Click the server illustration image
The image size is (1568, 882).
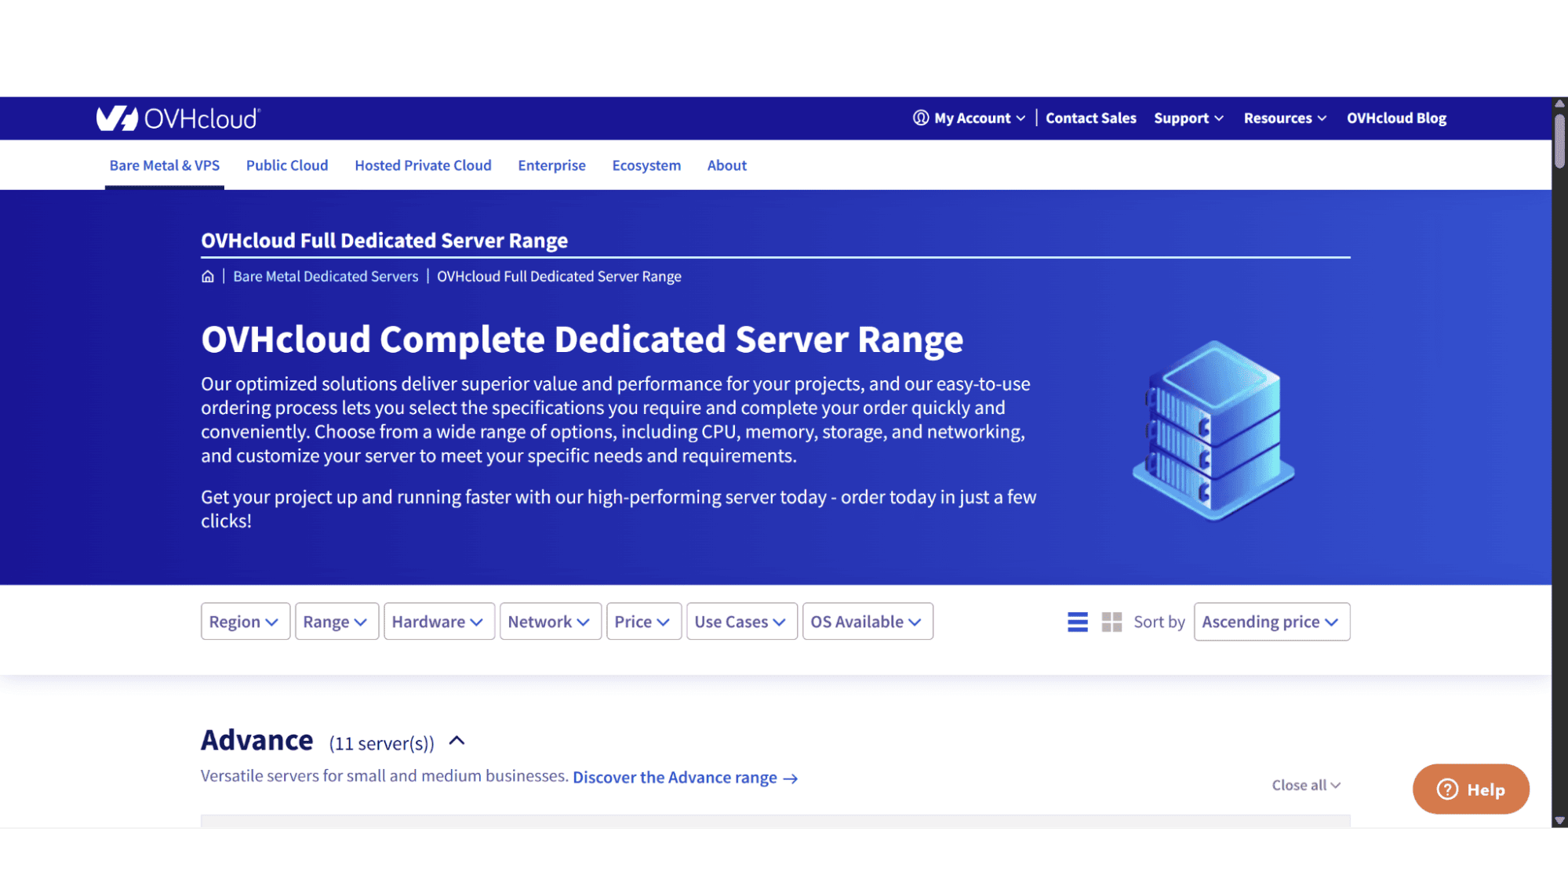tap(1213, 430)
